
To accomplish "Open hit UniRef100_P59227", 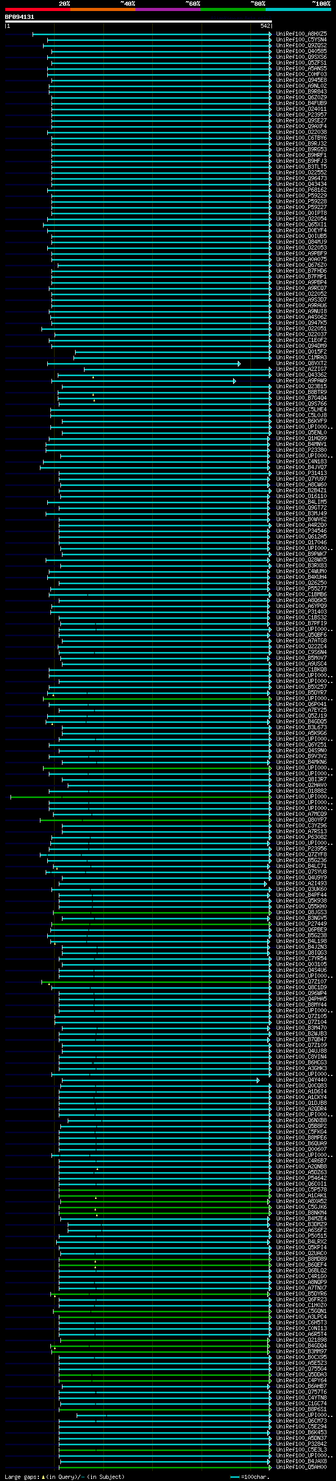I will pos(301,207).
